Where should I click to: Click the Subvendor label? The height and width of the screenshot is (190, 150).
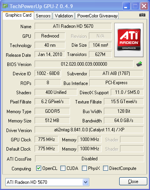coord(77,74)
